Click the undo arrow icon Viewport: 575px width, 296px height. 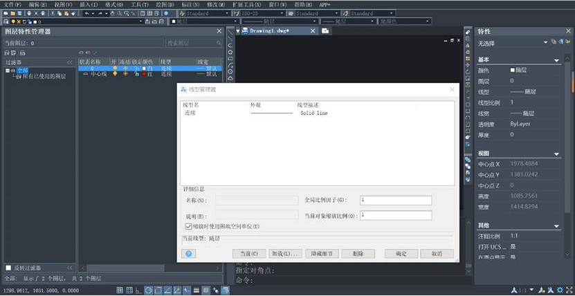coord(86,13)
